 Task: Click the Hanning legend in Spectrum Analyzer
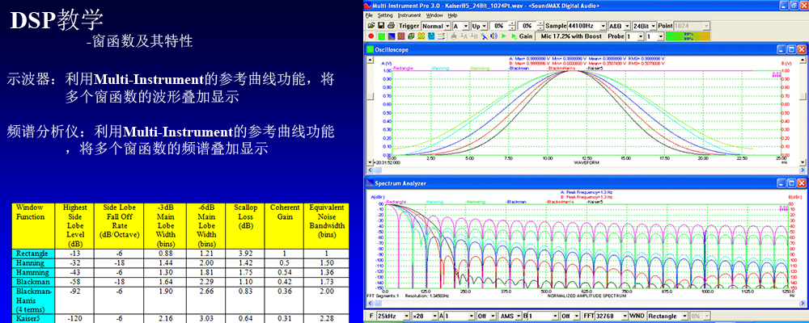click(x=434, y=203)
